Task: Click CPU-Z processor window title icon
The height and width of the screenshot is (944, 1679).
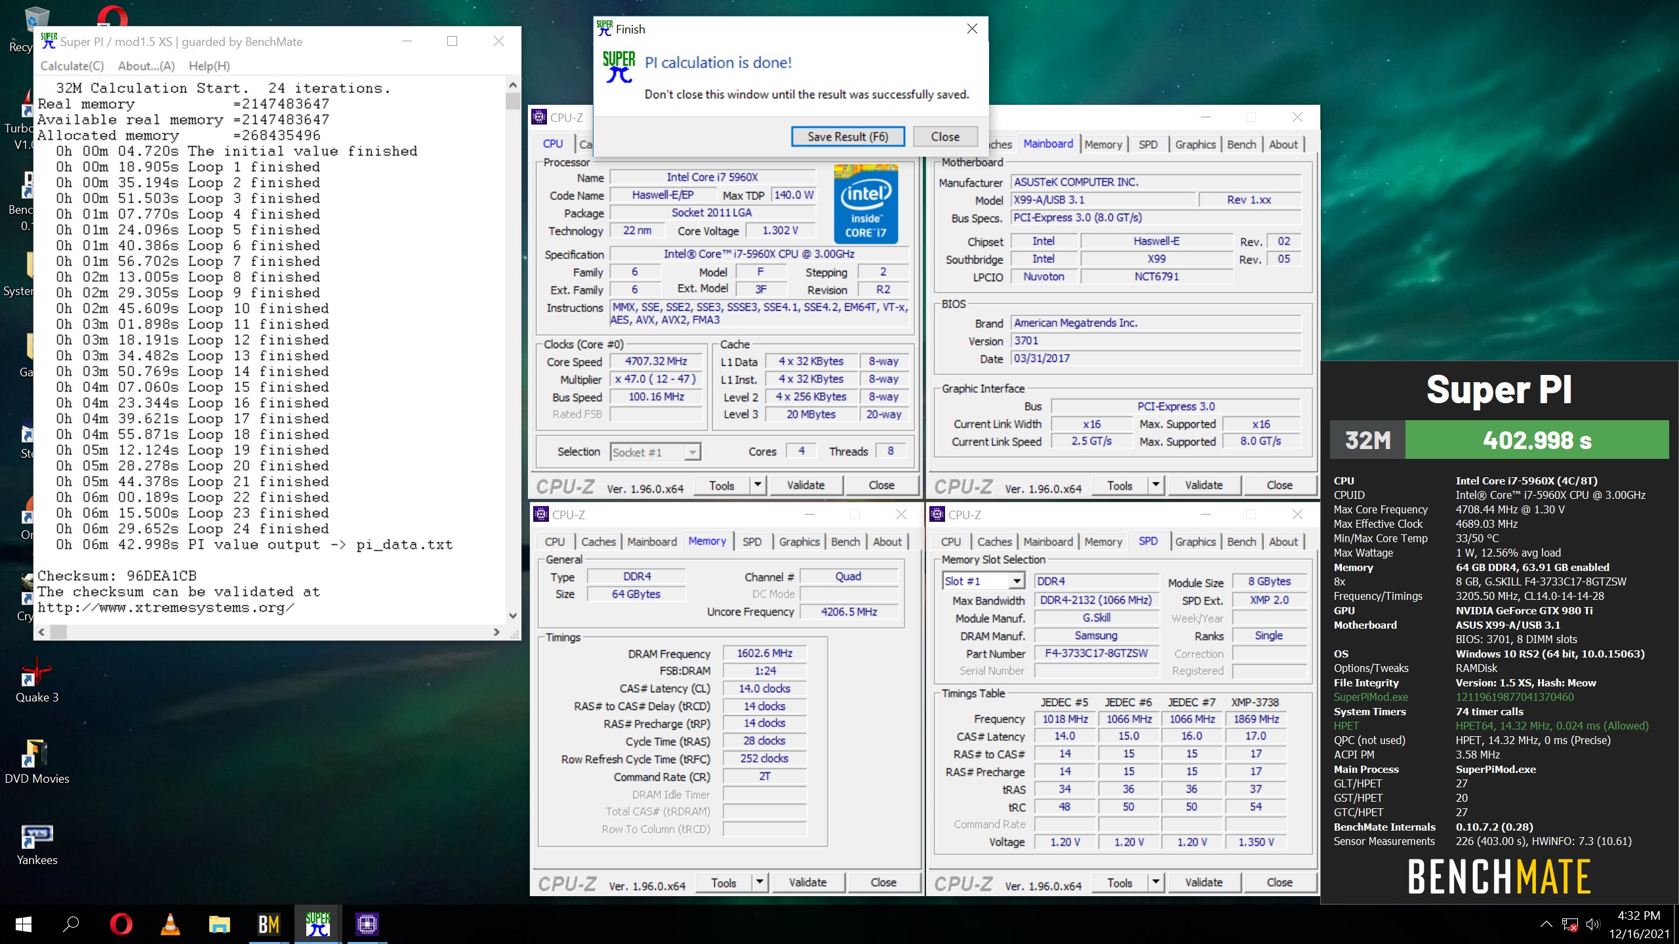Action: (539, 117)
